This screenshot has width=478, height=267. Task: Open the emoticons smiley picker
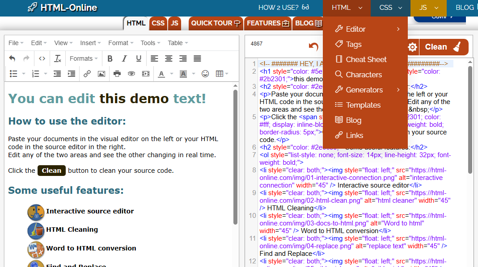[x=205, y=74]
